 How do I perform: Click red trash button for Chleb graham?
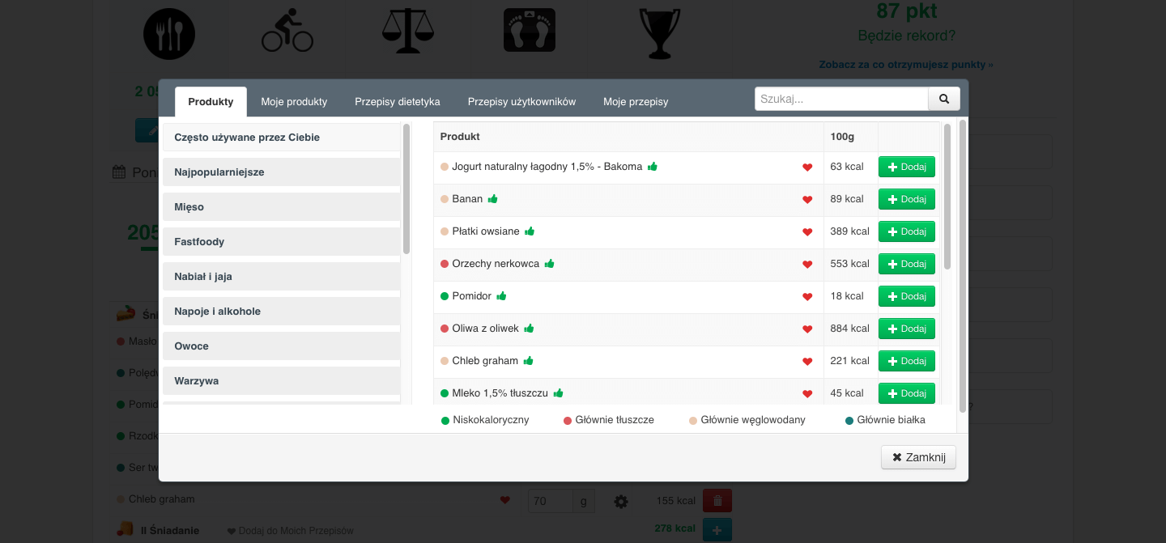717,501
